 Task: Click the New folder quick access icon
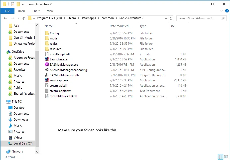click(18, 4)
